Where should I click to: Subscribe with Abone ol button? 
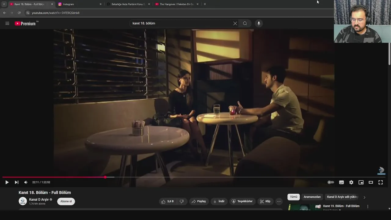pos(66,201)
